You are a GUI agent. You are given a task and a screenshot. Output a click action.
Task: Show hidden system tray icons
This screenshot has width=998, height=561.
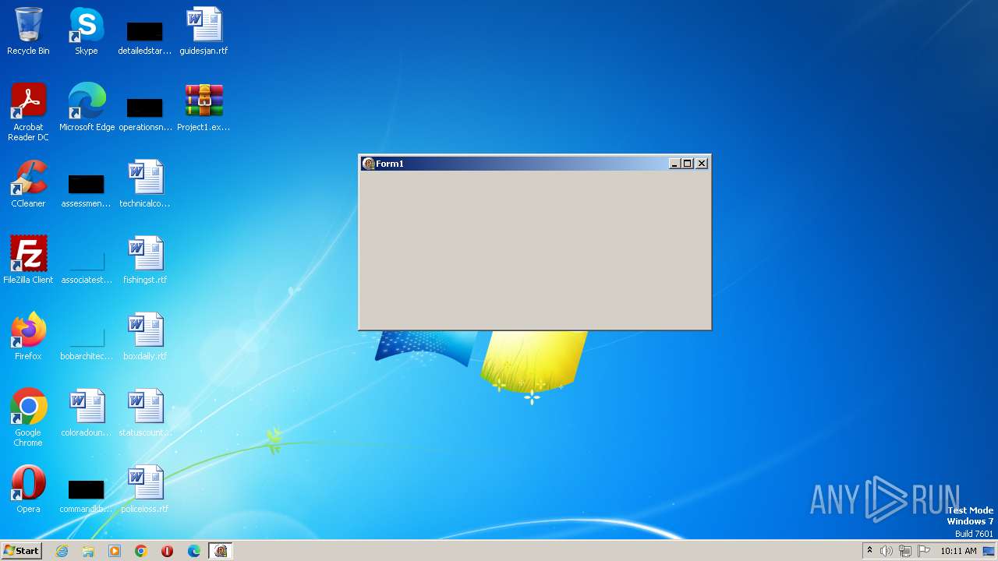(869, 551)
